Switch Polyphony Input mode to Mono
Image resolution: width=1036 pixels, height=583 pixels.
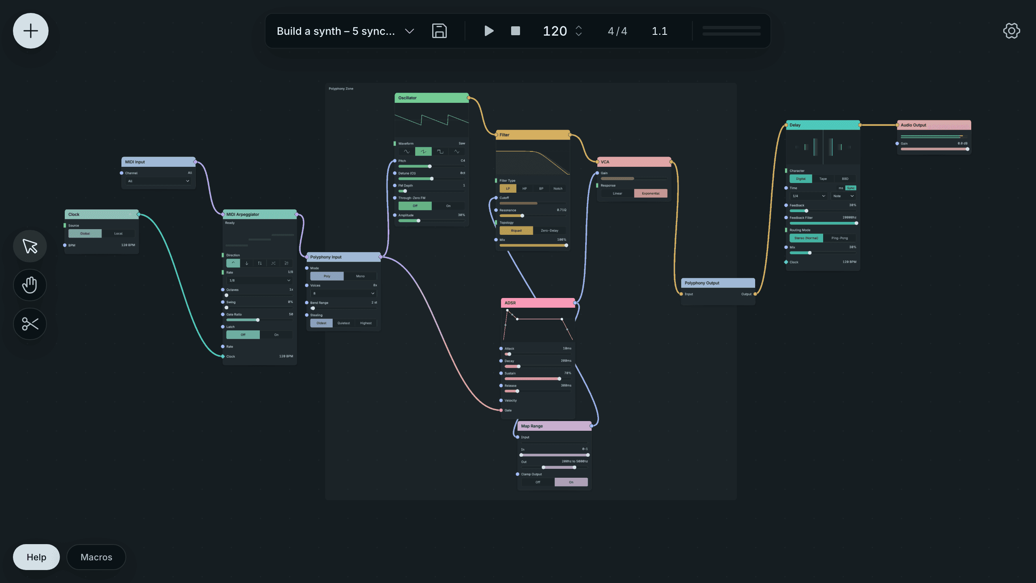point(360,276)
